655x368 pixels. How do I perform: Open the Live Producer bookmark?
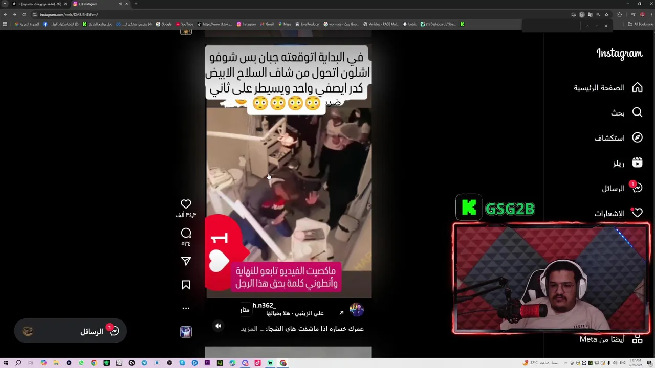pos(307,24)
